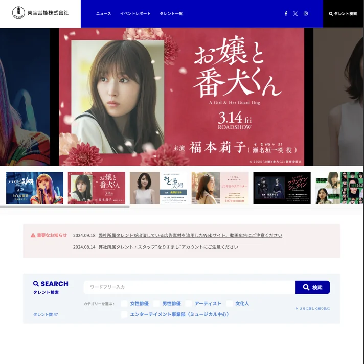Check the エンターテイメント事業部 category box

tap(124, 314)
